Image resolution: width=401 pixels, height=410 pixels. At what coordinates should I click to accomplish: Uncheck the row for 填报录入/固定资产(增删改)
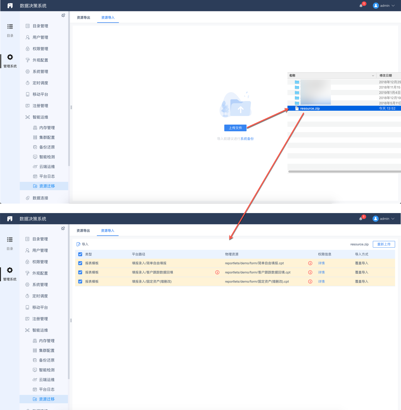(80, 281)
